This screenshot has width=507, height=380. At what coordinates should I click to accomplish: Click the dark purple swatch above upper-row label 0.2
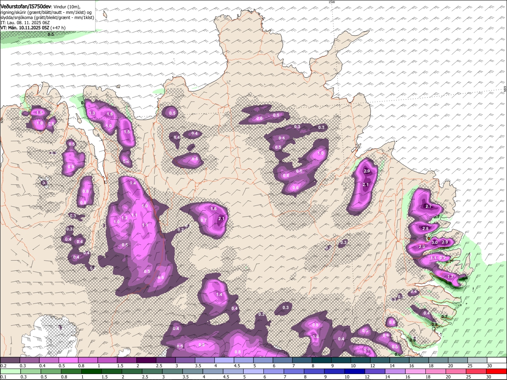point(10,360)
